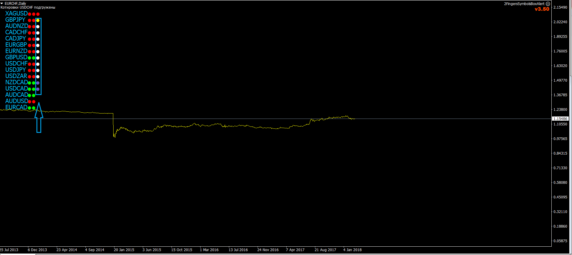Switch chart to the XAGUSD symbol
572x255 pixels.
16,13
